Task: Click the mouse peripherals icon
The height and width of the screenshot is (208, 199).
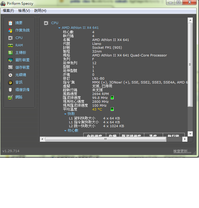Action: pos(10,90)
